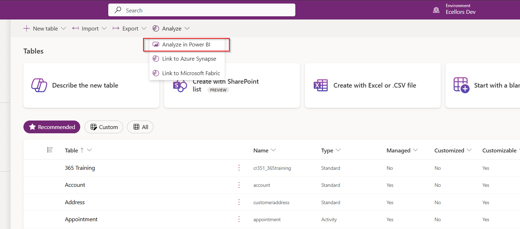Viewport: 520px width, 229px height.
Task: Select Link to Azure Synapse
Action: (189, 59)
